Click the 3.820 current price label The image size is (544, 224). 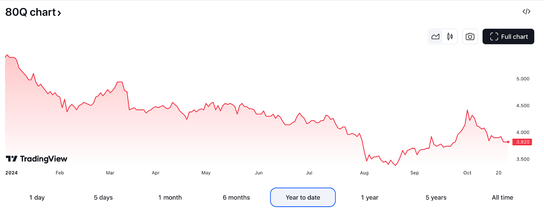(523, 142)
